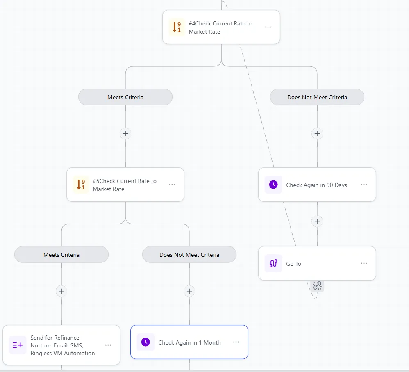Click the Go To step icon

point(273,263)
